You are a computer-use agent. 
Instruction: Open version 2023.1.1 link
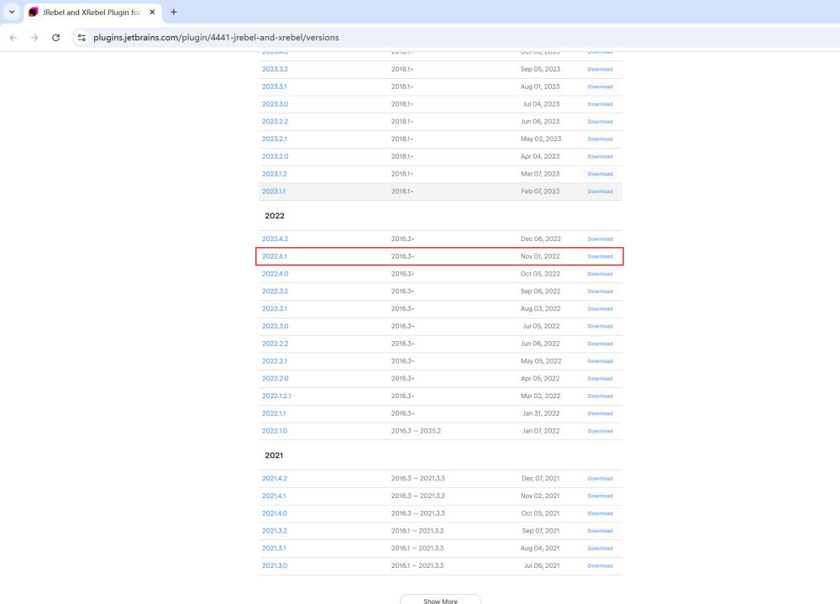[x=274, y=192]
